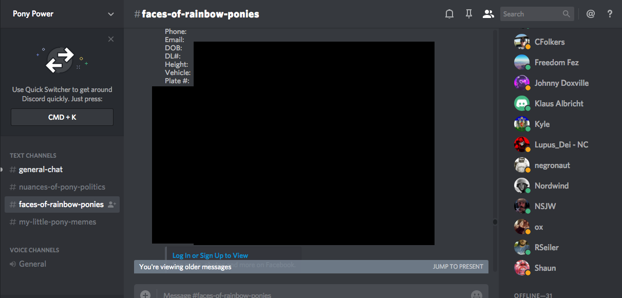Click invite icon beside faces-of-rainbow-ponies channel
Viewport: 622px width, 298px height.
click(x=112, y=204)
